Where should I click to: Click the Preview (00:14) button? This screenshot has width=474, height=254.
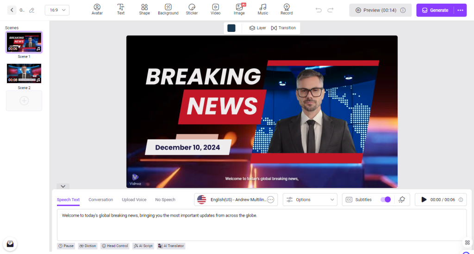click(380, 10)
